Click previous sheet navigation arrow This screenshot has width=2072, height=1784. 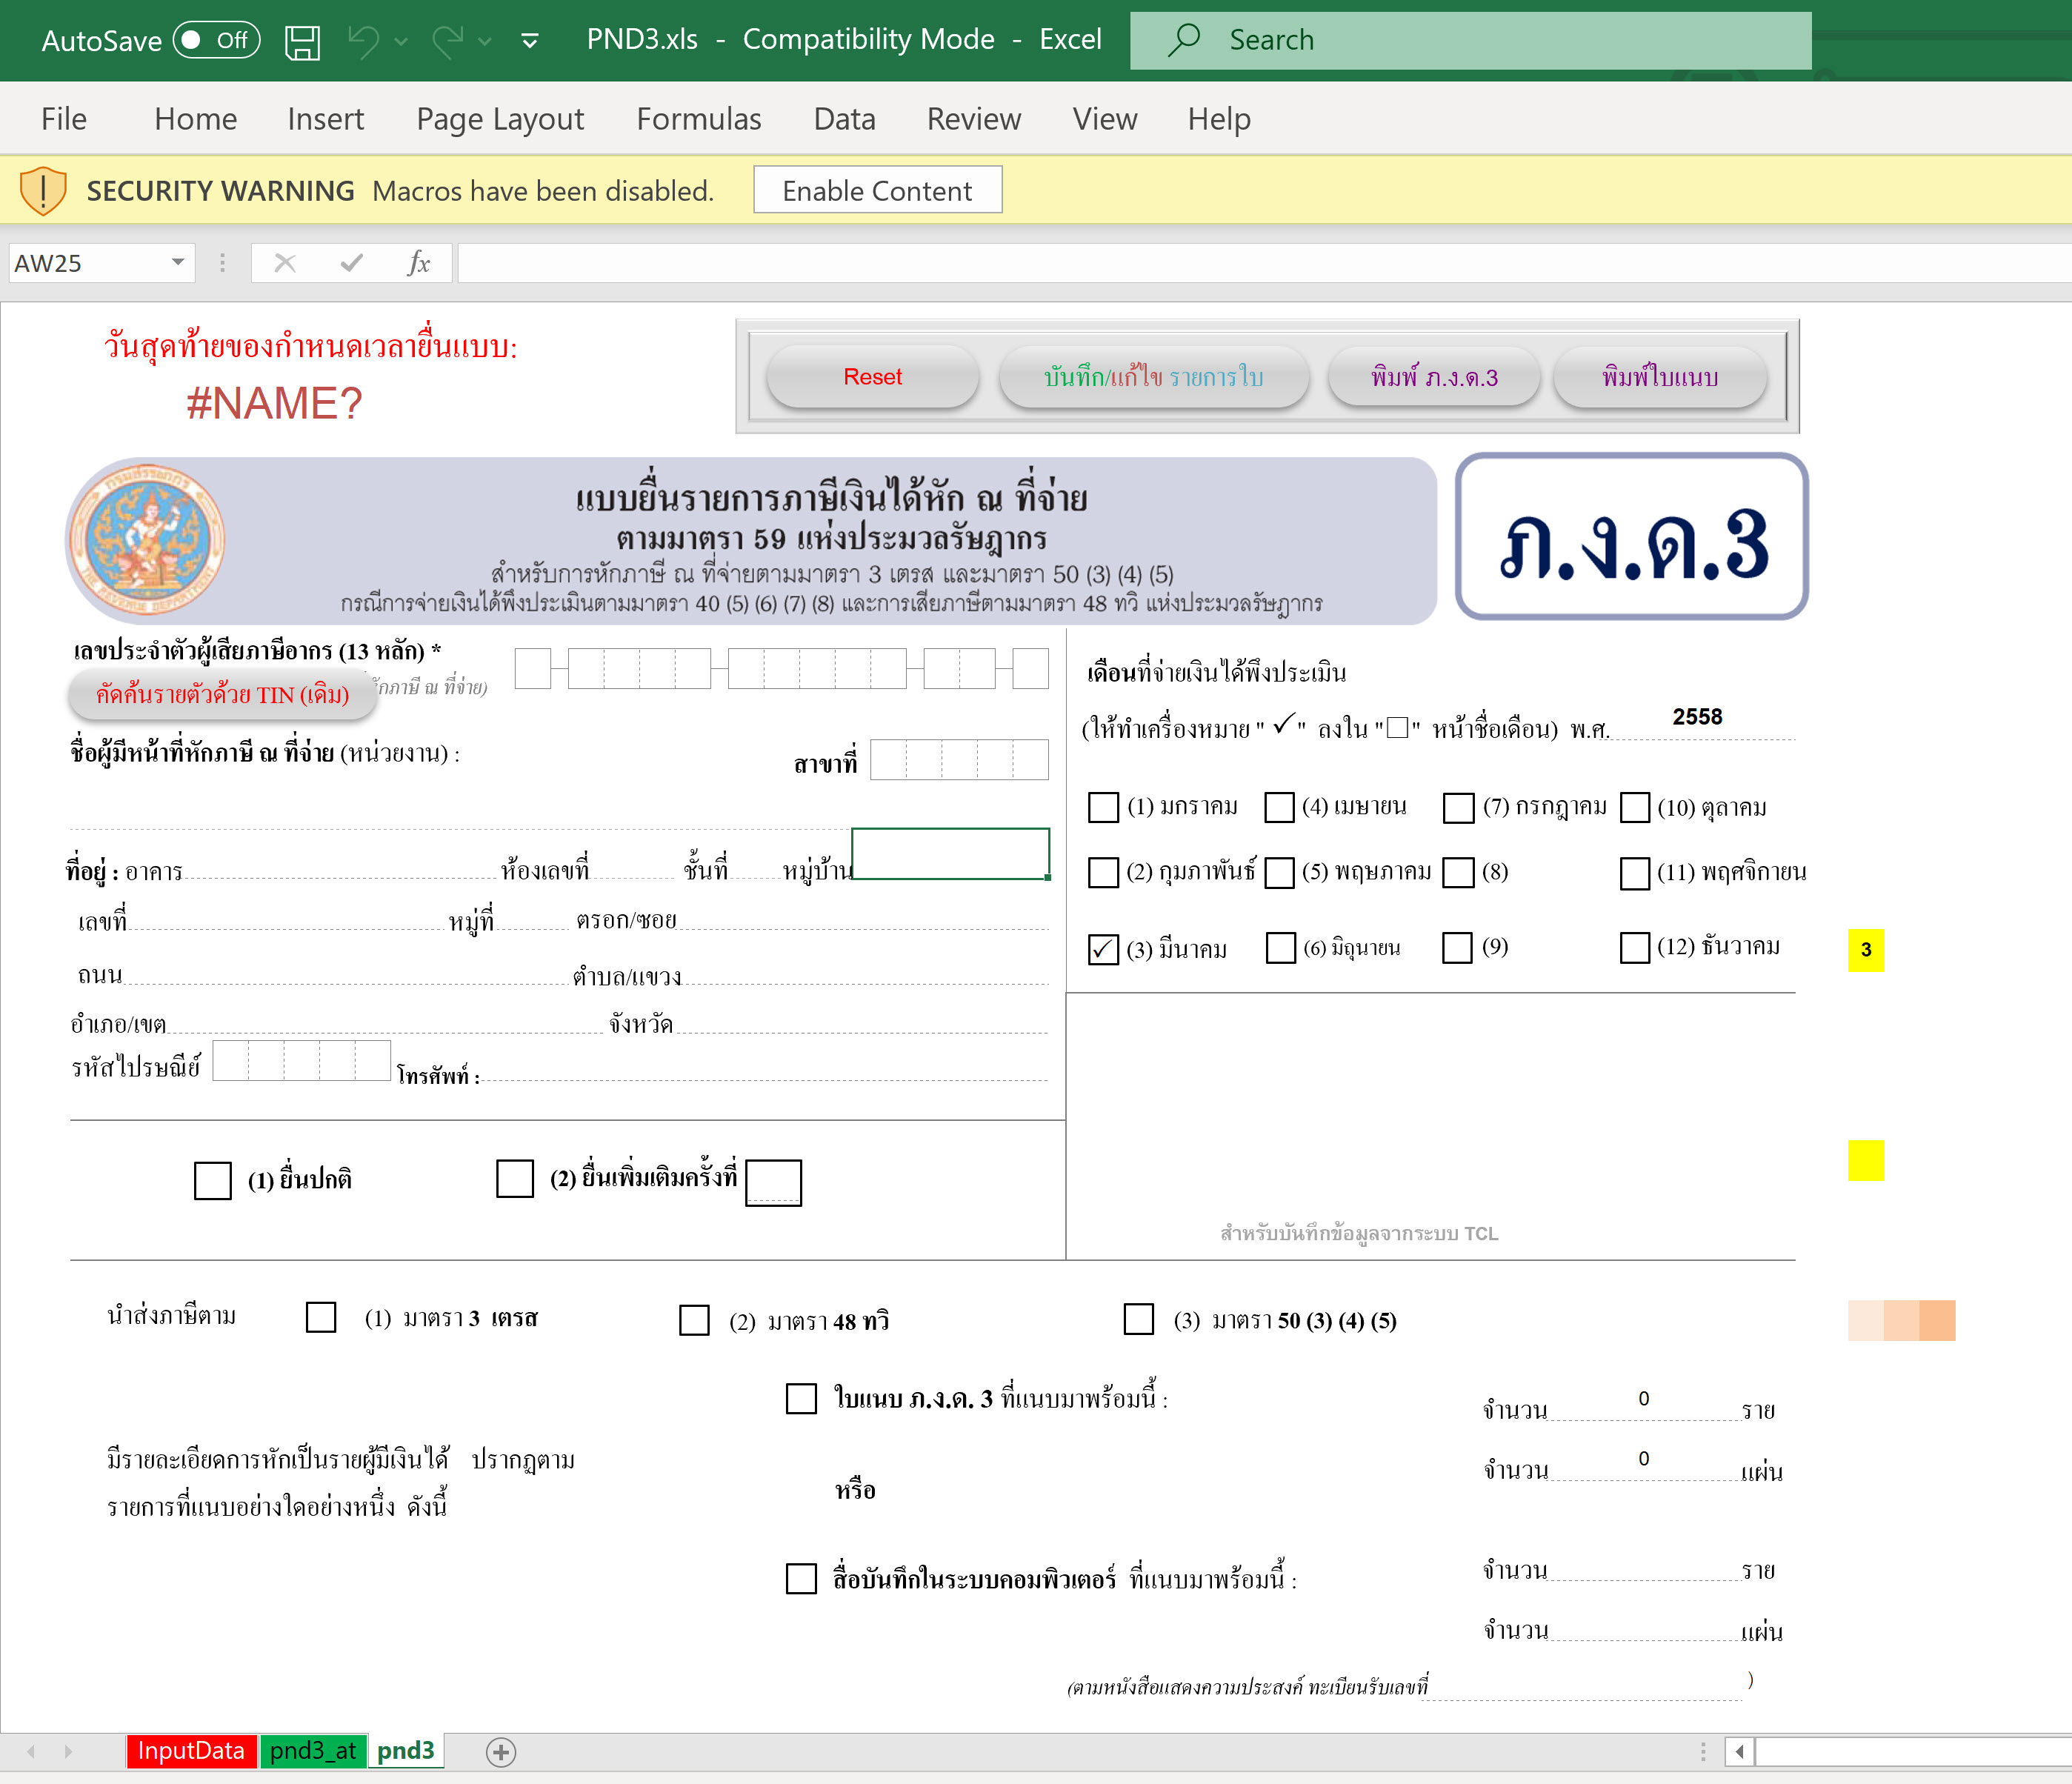point(31,1752)
